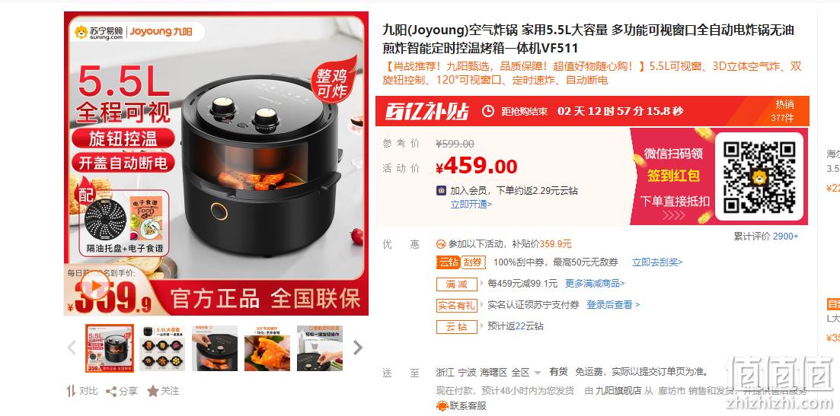This screenshot has height=416, width=840.
Task: Click the QR code image
Action: point(759,176)
